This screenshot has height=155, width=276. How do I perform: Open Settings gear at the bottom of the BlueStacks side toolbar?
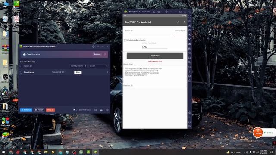point(190,112)
